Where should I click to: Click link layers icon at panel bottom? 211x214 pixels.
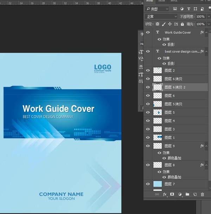click(x=157, y=194)
